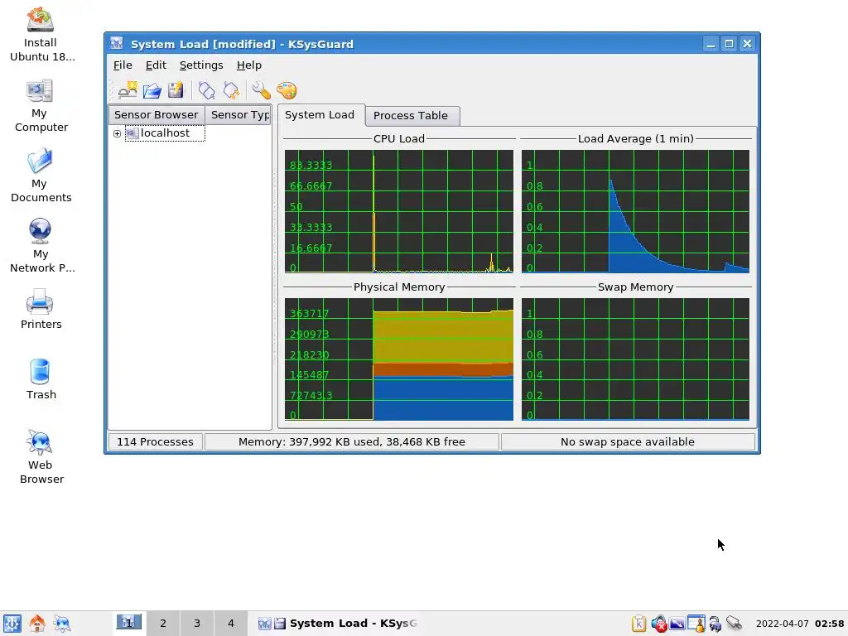Click the 363717 label in Physical Memory
The image size is (848, 636).
pos(310,314)
